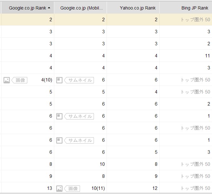Sort by the Bing JP Rank column header
Image resolution: width=212 pixels, height=194 pixels.
pyautogui.click(x=186, y=8)
